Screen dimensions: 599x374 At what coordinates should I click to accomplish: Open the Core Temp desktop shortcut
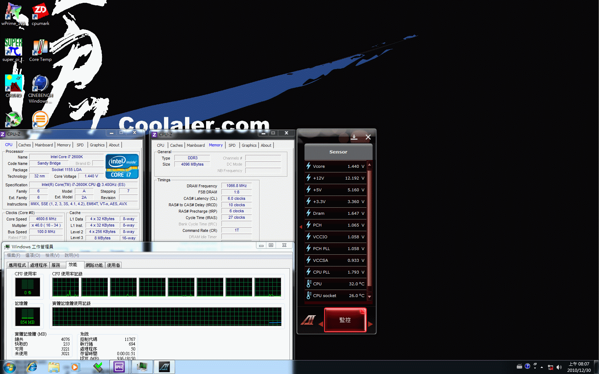point(40,50)
